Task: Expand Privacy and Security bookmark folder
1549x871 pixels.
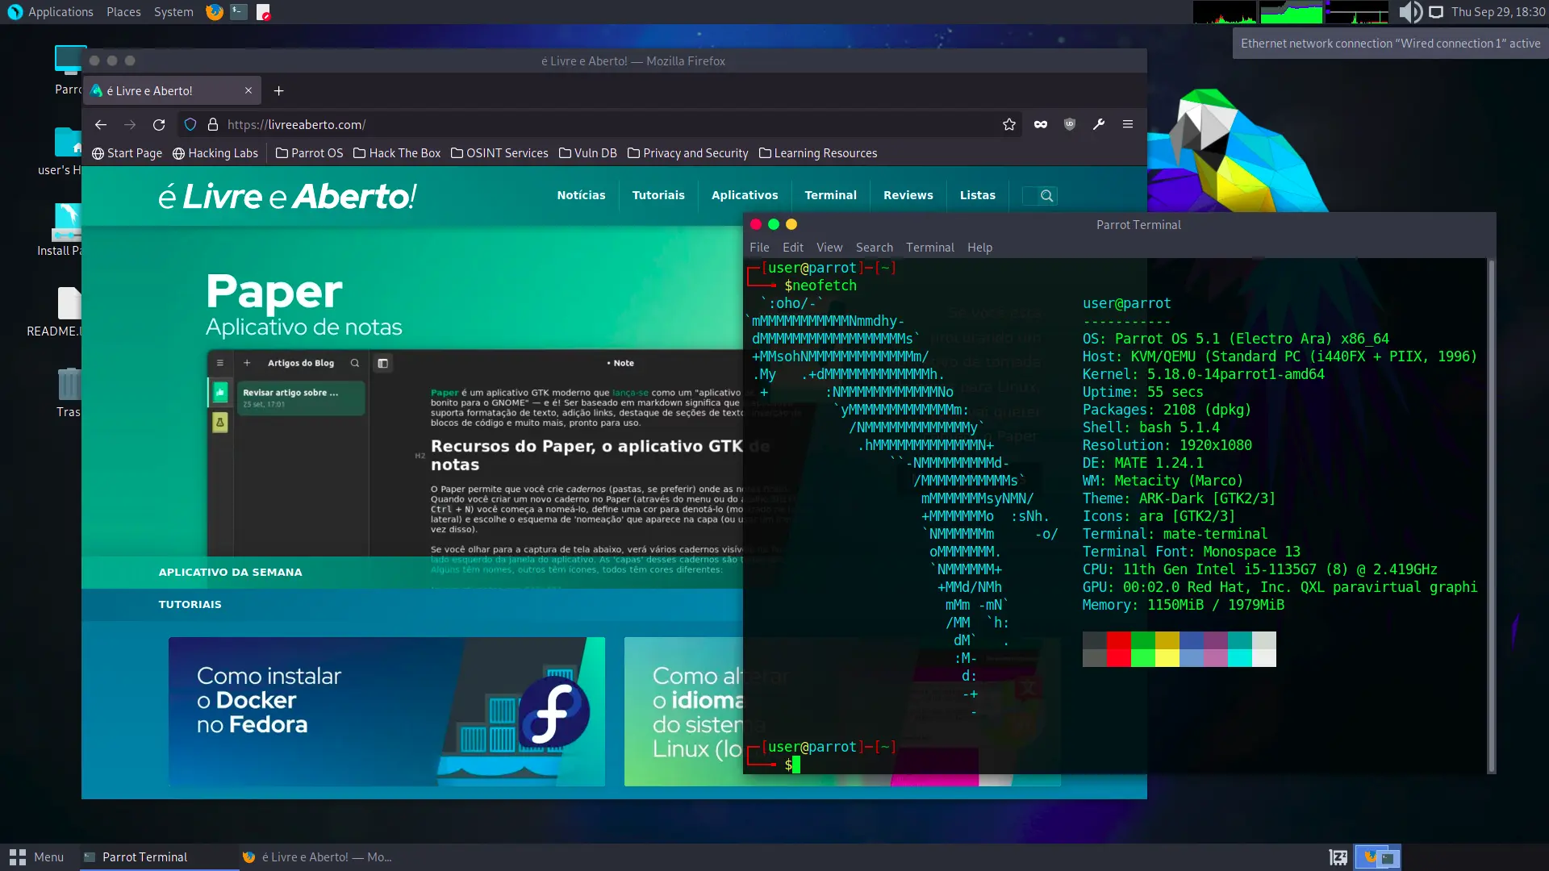Action: coord(688,153)
